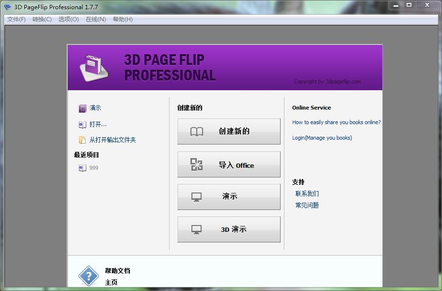
Task: Click the 支持 heading
Action: pos(298,182)
